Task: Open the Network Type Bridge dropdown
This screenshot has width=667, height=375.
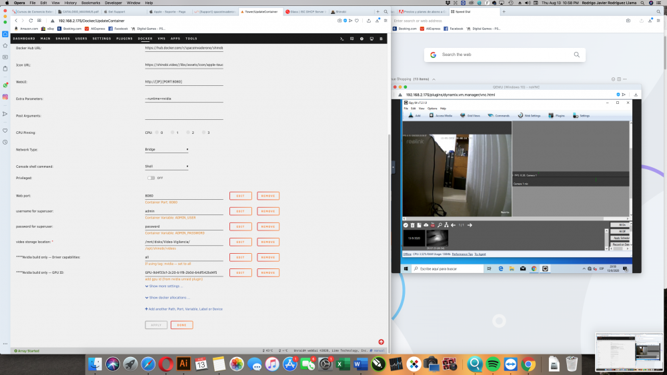Action: (x=166, y=149)
